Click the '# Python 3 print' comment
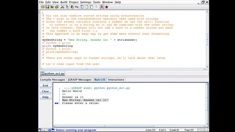Image resolution: width=235 pixels, height=132 pixels. [57, 49]
